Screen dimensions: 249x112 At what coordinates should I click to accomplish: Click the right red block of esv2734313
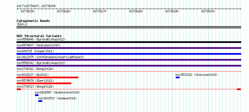point(239,89)
